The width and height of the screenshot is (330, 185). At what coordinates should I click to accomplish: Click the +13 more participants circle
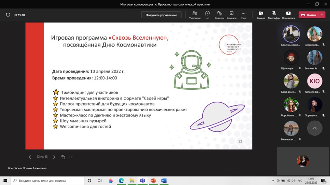tap(314, 128)
